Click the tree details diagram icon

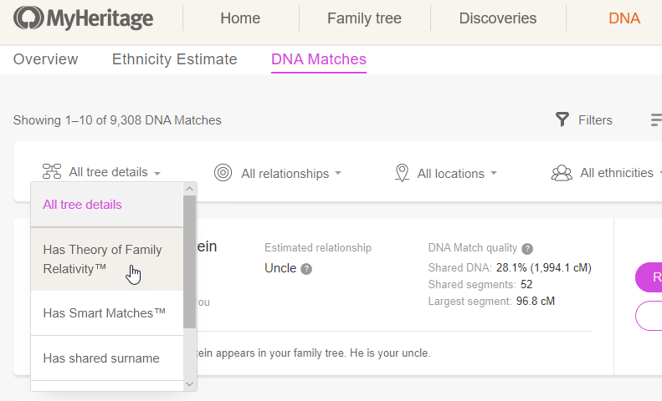(52, 172)
